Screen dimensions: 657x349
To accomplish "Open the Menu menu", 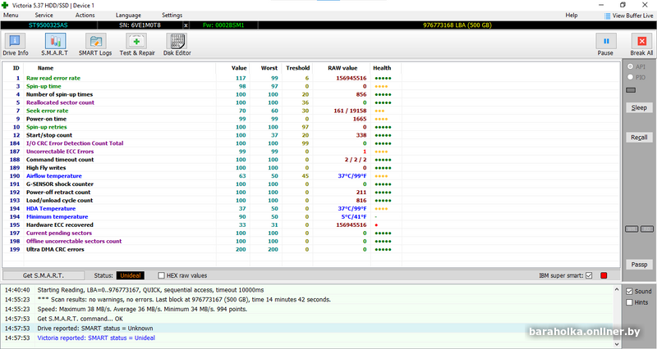I will tap(11, 15).
